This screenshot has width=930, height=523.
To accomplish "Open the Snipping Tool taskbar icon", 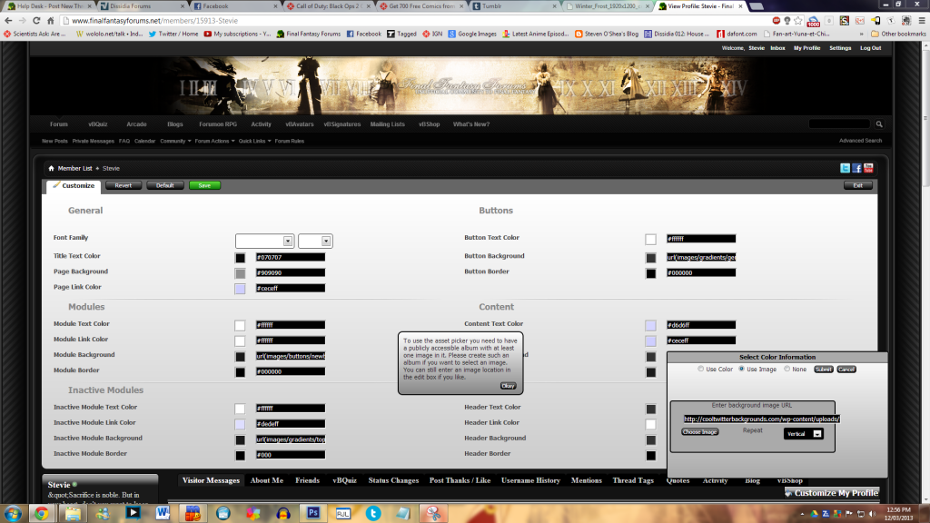I will pos(433,513).
